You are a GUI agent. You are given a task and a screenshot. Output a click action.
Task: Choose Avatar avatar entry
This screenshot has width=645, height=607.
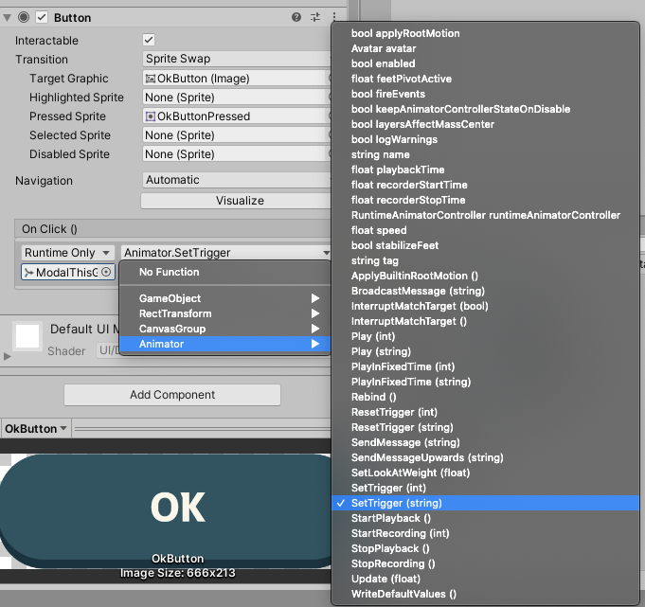[485, 48]
